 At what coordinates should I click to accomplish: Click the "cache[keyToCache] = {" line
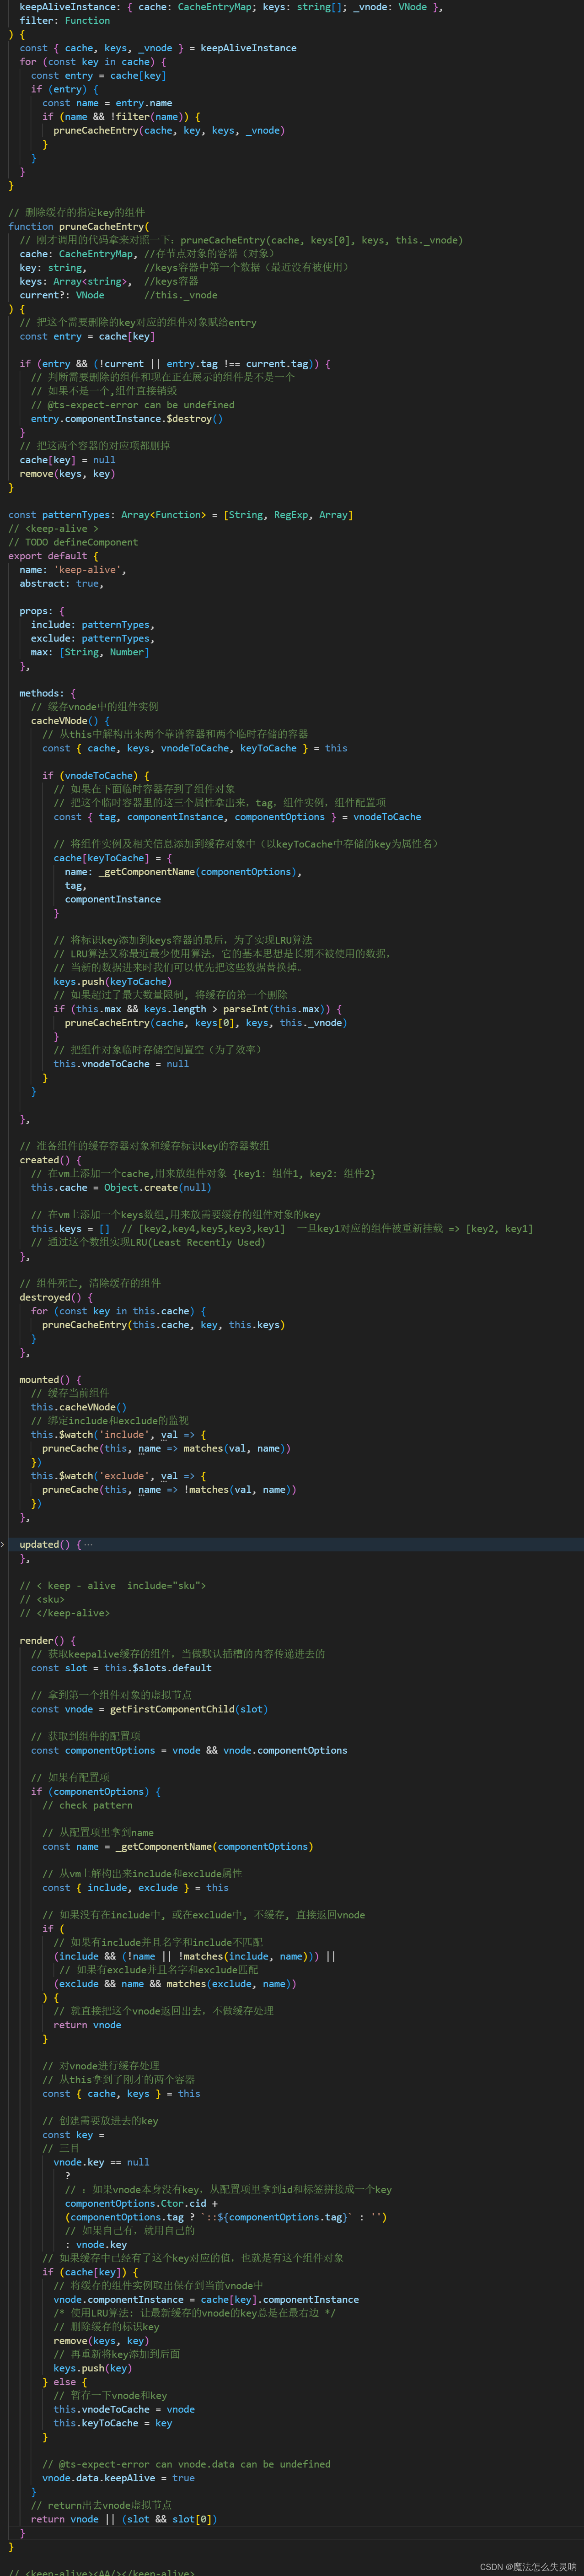point(113,858)
